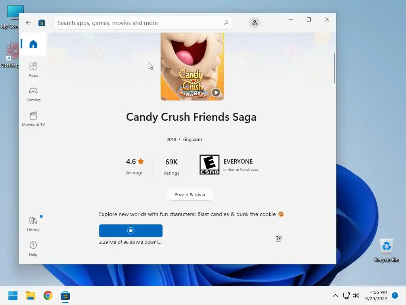Open the user account profile icon
Screen dimensions: 406x305
tap(255, 23)
